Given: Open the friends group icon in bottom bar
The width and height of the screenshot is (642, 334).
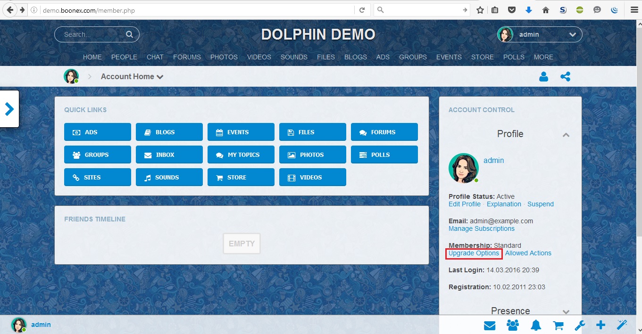Looking at the screenshot, I should pos(513,325).
